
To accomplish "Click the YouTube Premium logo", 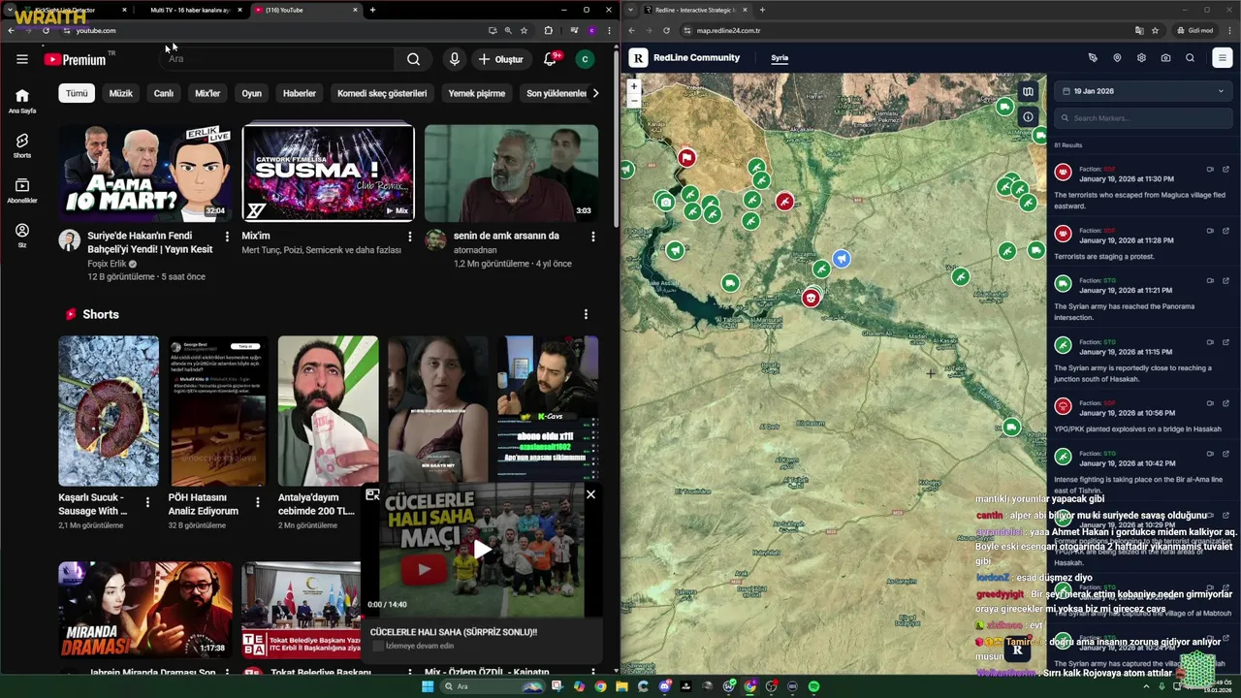I will (75, 59).
